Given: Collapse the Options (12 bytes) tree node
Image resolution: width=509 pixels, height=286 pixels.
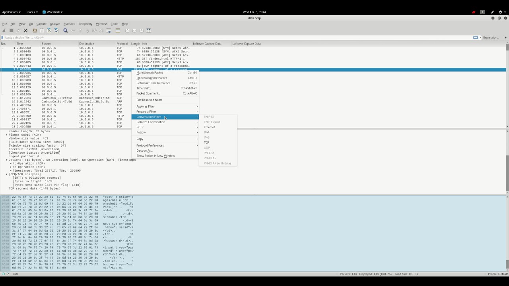Looking at the screenshot, I should (7, 160).
